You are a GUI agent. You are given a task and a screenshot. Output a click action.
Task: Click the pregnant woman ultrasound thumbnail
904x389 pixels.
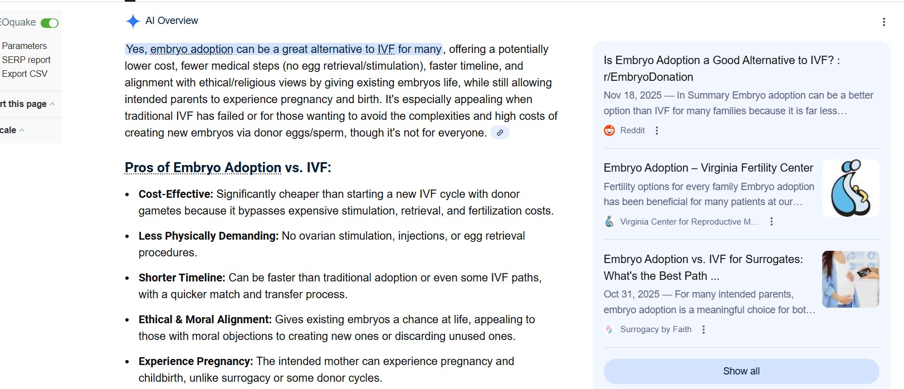tap(851, 279)
